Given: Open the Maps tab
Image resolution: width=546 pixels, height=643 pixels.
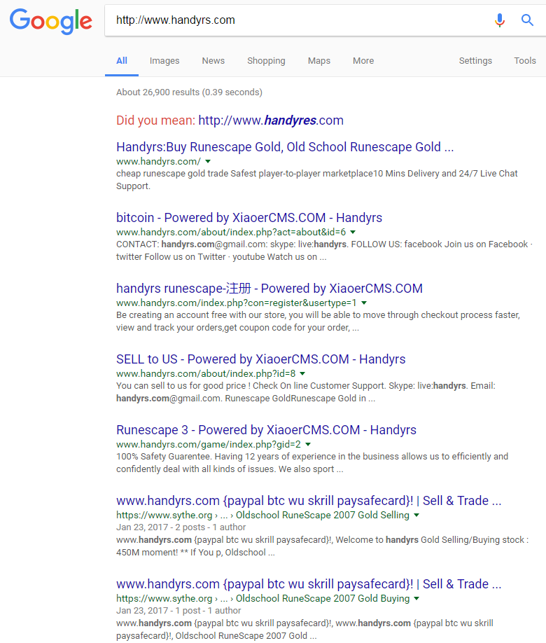Looking at the screenshot, I should [319, 61].
